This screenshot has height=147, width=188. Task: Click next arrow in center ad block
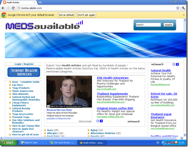tap(101, 121)
